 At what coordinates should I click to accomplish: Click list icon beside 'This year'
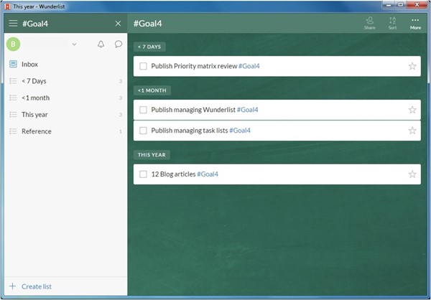(13, 115)
